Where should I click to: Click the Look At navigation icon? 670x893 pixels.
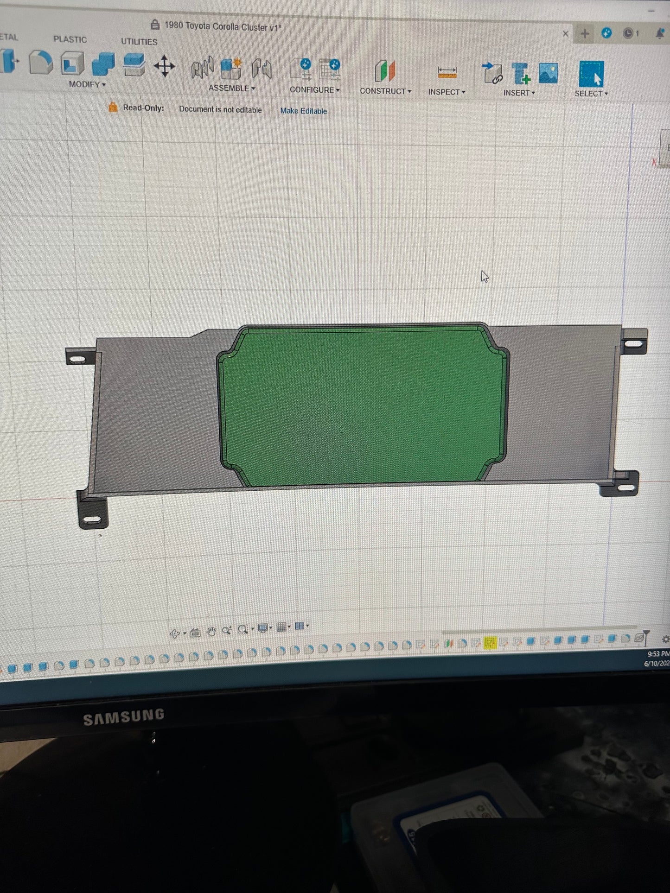coord(196,633)
